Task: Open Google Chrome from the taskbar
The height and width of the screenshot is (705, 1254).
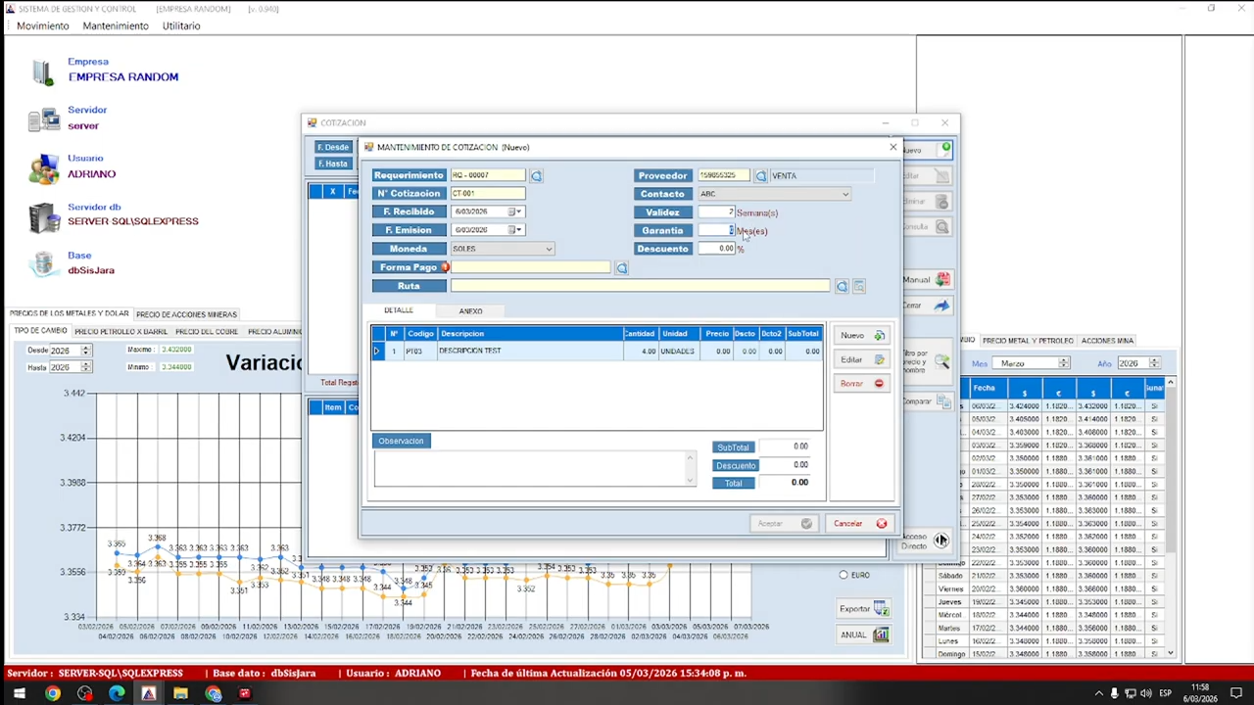Action: 53,694
